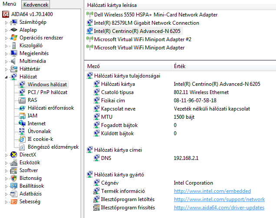The width and height of the screenshot is (276, 218).
Task: Click the Eszközök devices icon
Action: [x=14, y=163]
